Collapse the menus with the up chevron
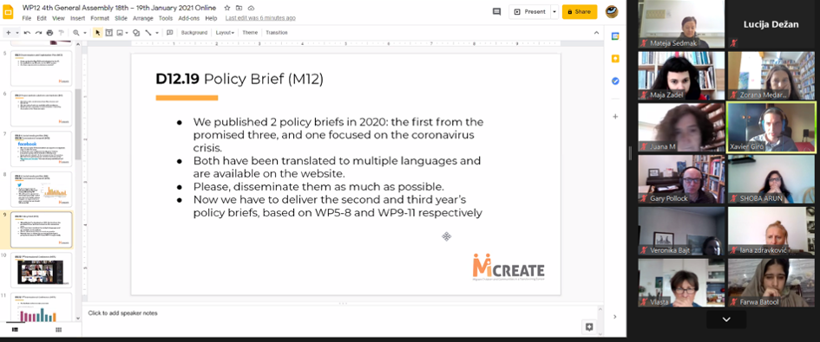Viewport: 820px width, 342px height. (596, 32)
